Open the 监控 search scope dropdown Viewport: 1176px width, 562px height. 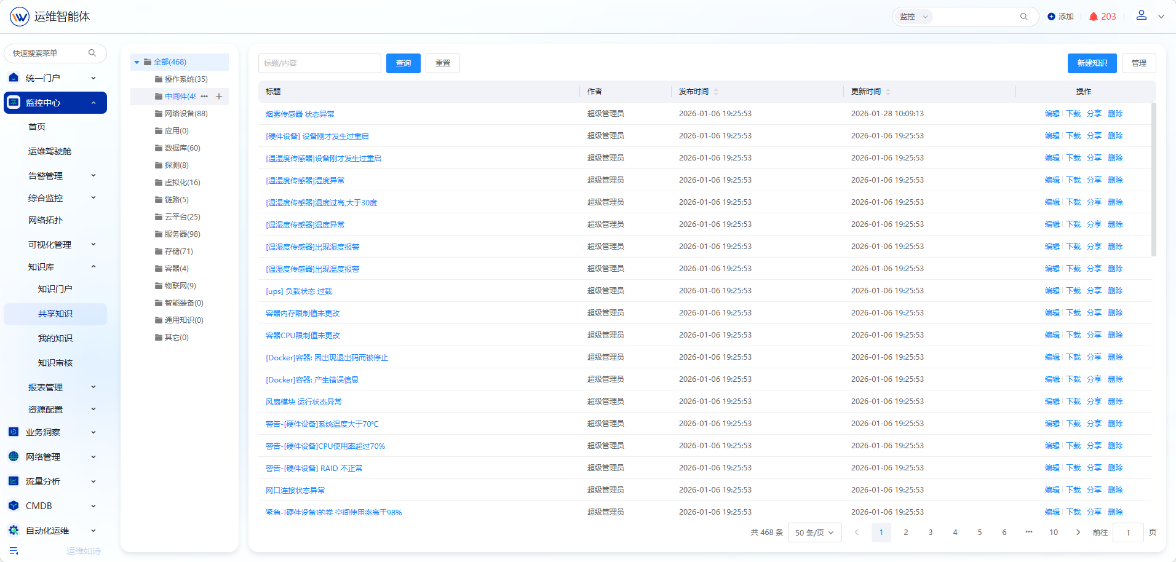(x=913, y=17)
